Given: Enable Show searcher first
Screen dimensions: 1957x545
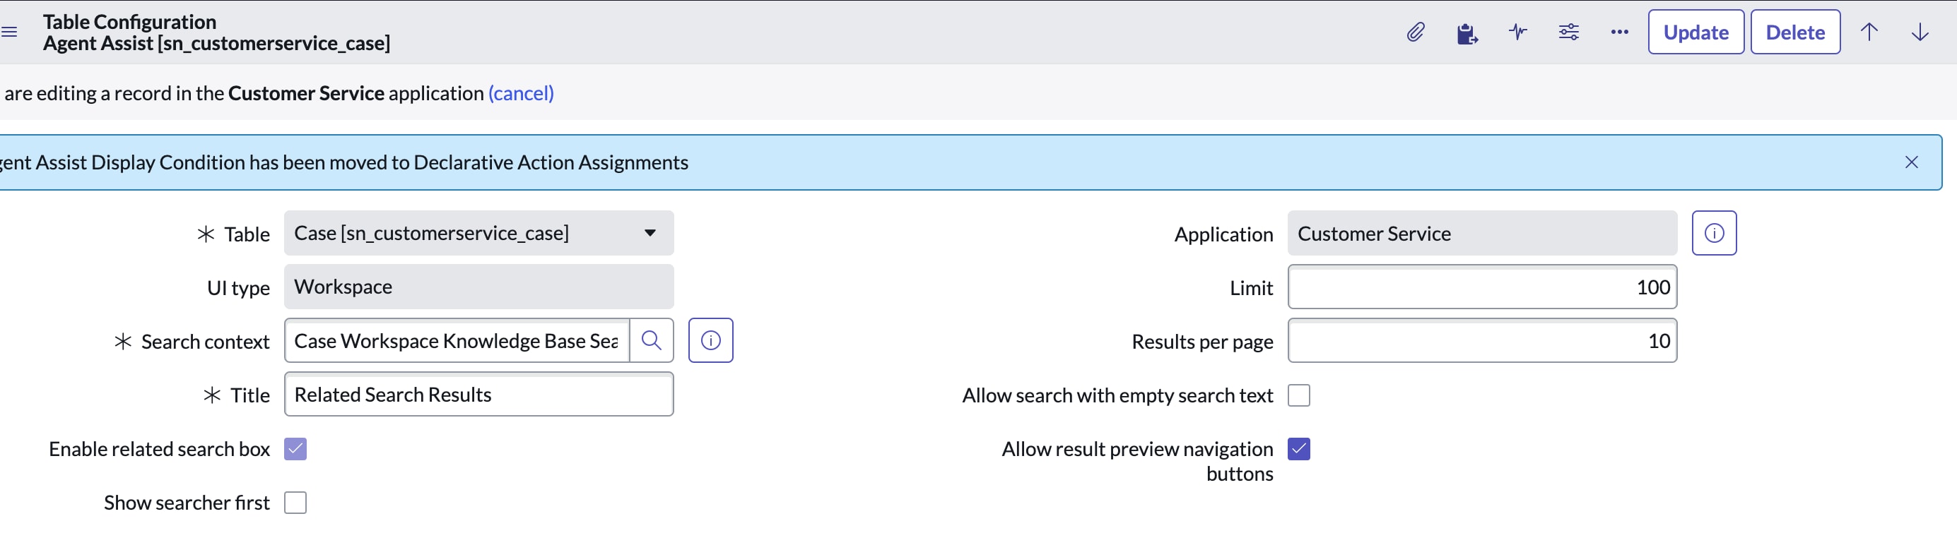Looking at the screenshot, I should pyautogui.click(x=295, y=502).
